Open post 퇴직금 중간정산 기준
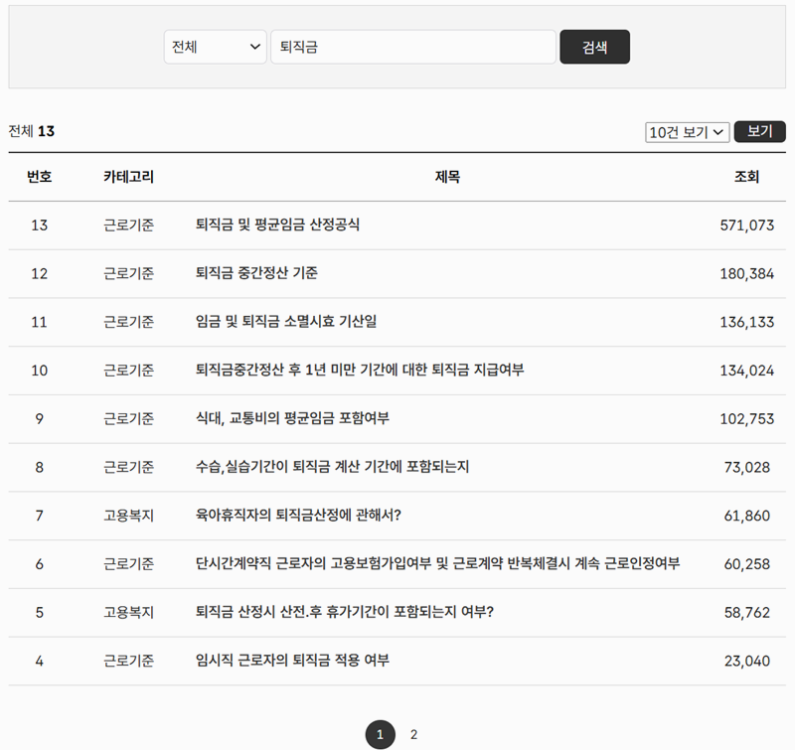 click(x=256, y=273)
